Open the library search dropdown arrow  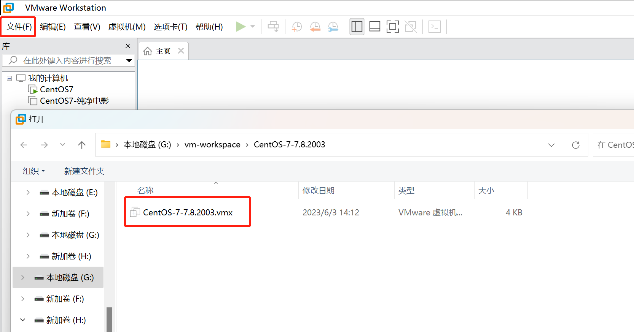(129, 60)
